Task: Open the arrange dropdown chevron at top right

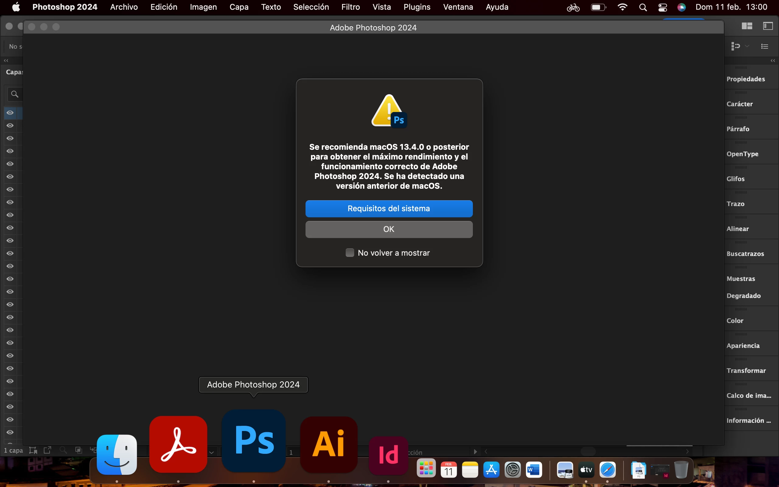Action: coord(747,46)
